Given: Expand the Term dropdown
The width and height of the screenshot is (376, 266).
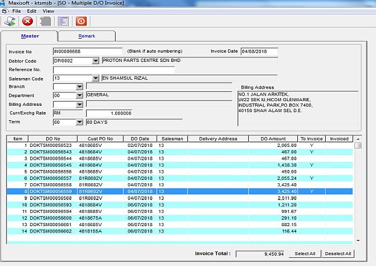Looking at the screenshot, I should [79, 122].
